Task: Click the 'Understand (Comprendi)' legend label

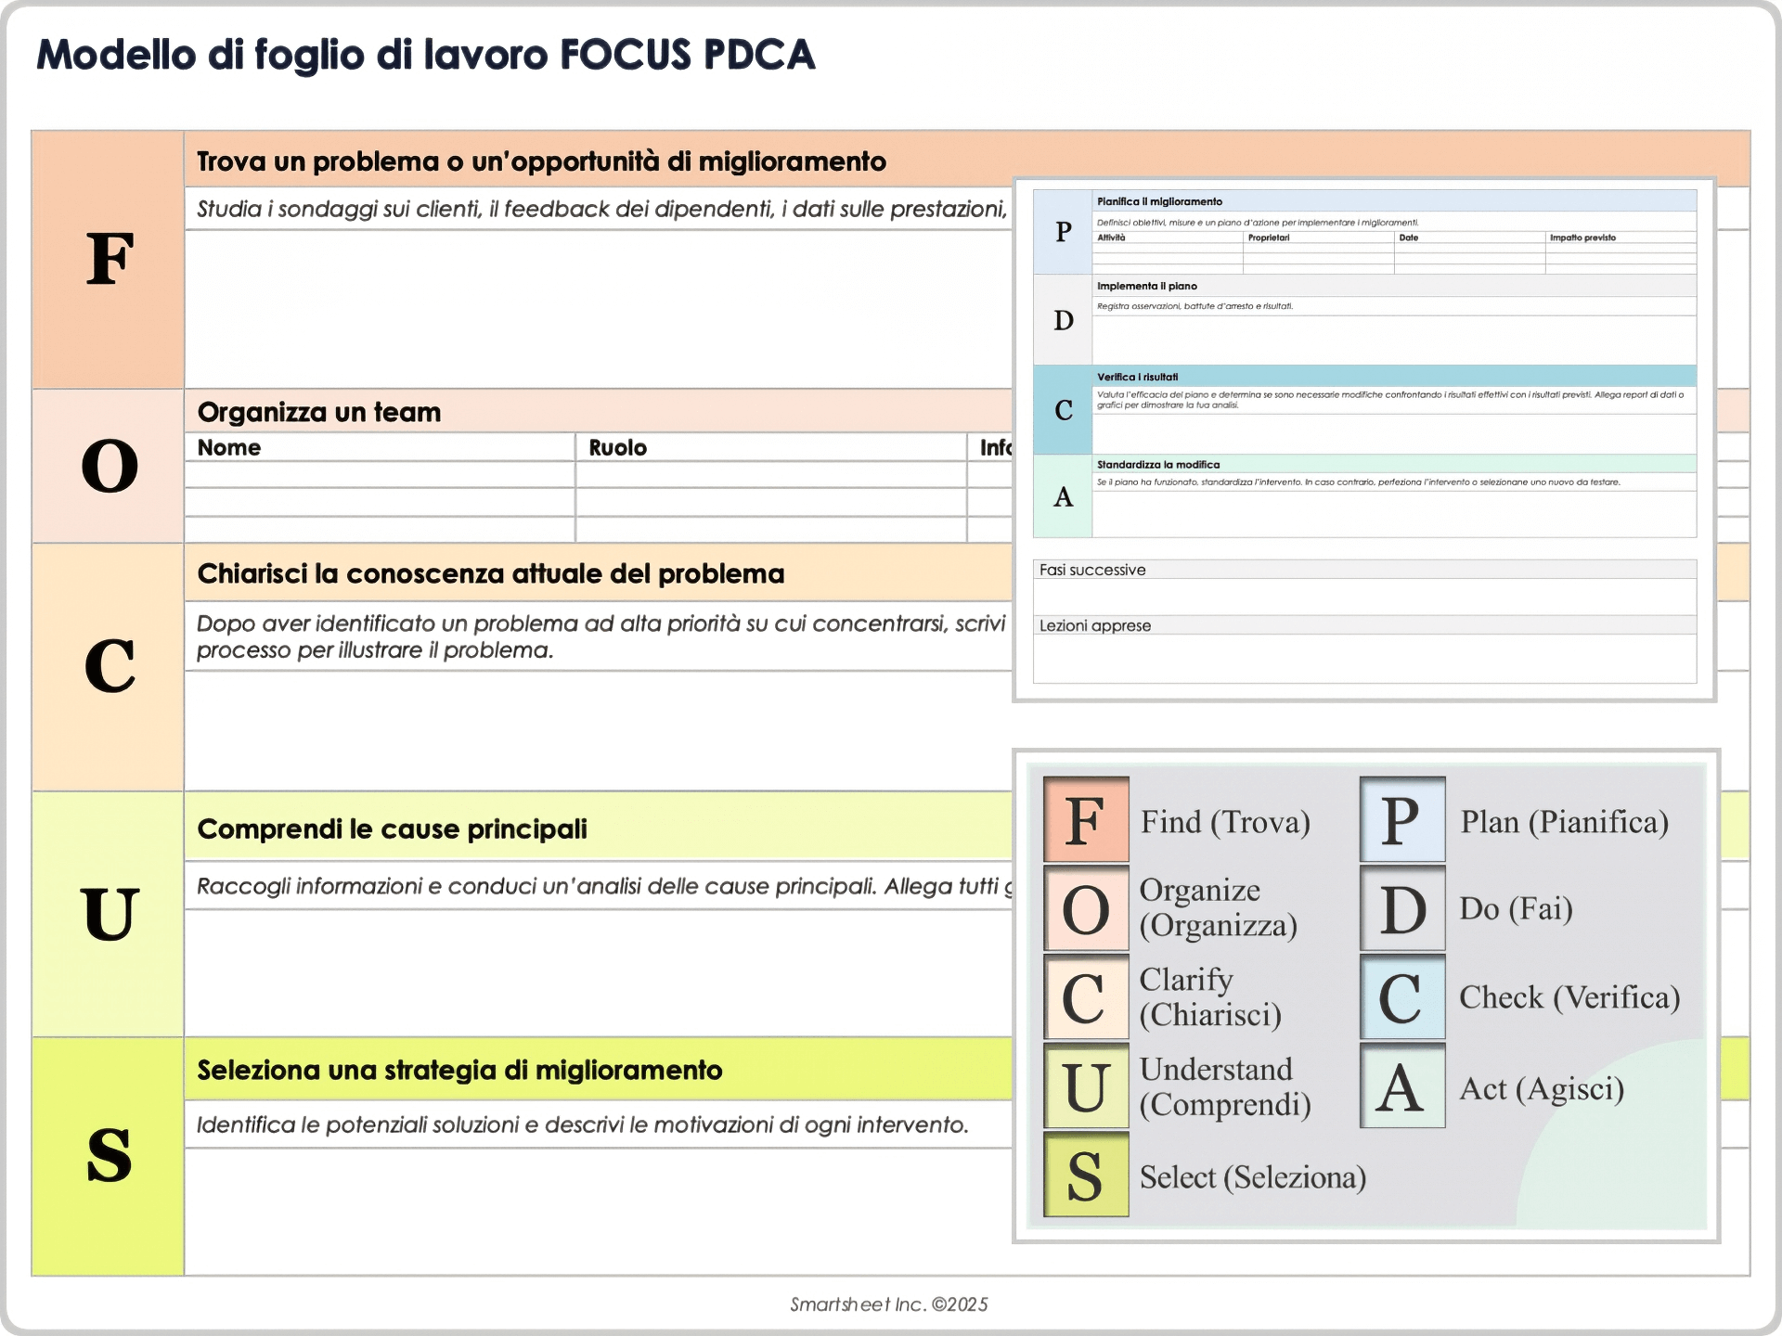Action: tap(1225, 1086)
